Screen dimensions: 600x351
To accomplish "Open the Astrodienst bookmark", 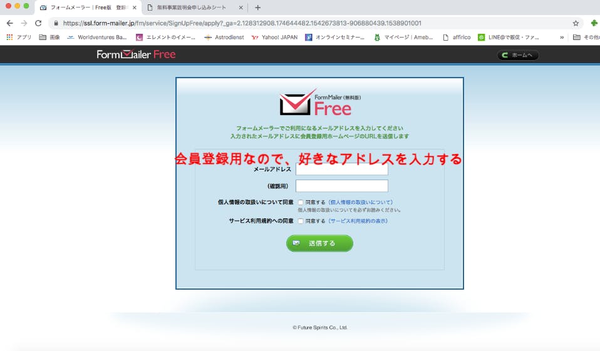I will click(224, 37).
